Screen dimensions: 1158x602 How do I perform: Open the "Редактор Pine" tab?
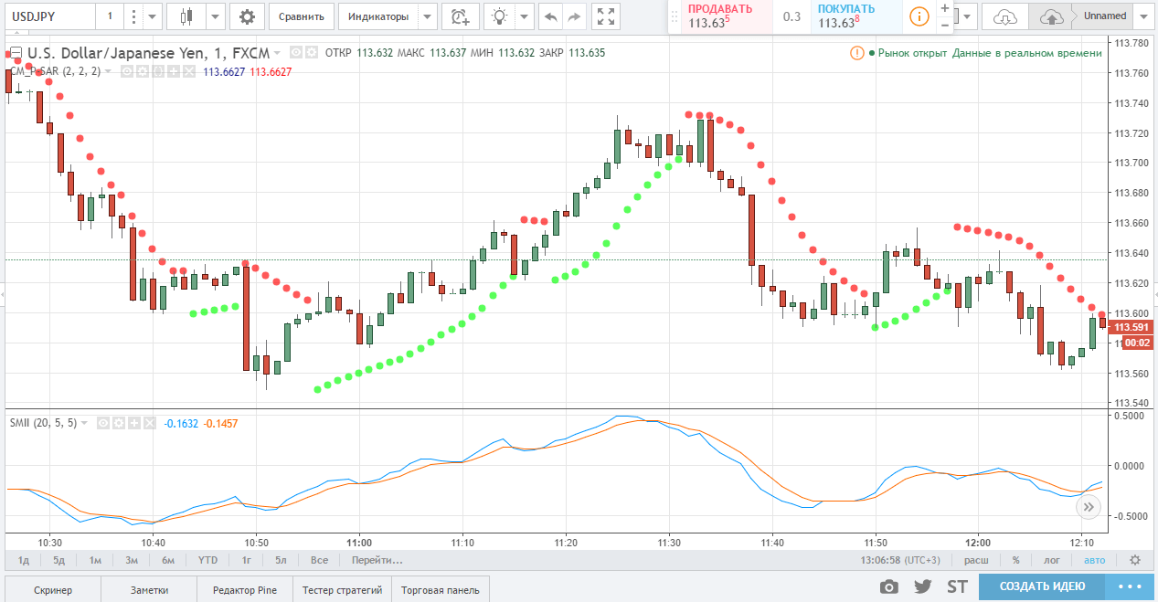pyautogui.click(x=245, y=590)
